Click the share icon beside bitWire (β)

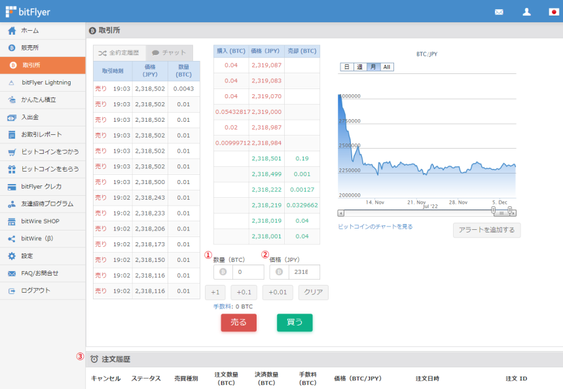[12, 239]
